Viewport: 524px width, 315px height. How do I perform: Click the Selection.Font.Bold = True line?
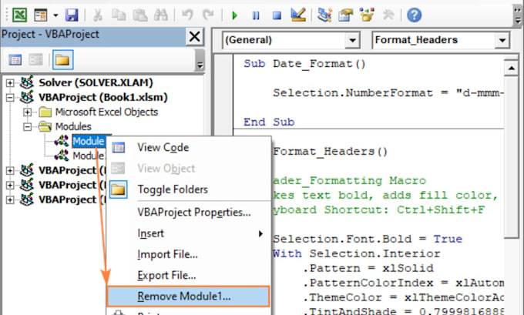point(368,239)
